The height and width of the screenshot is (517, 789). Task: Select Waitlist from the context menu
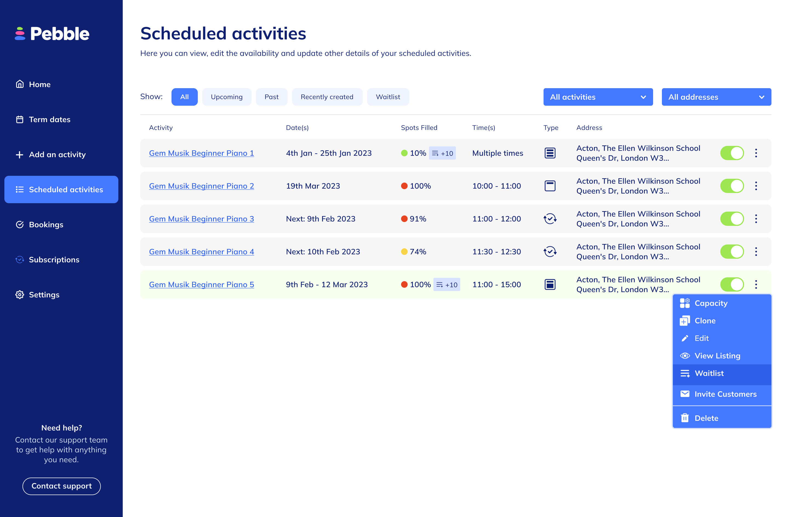pyautogui.click(x=709, y=373)
